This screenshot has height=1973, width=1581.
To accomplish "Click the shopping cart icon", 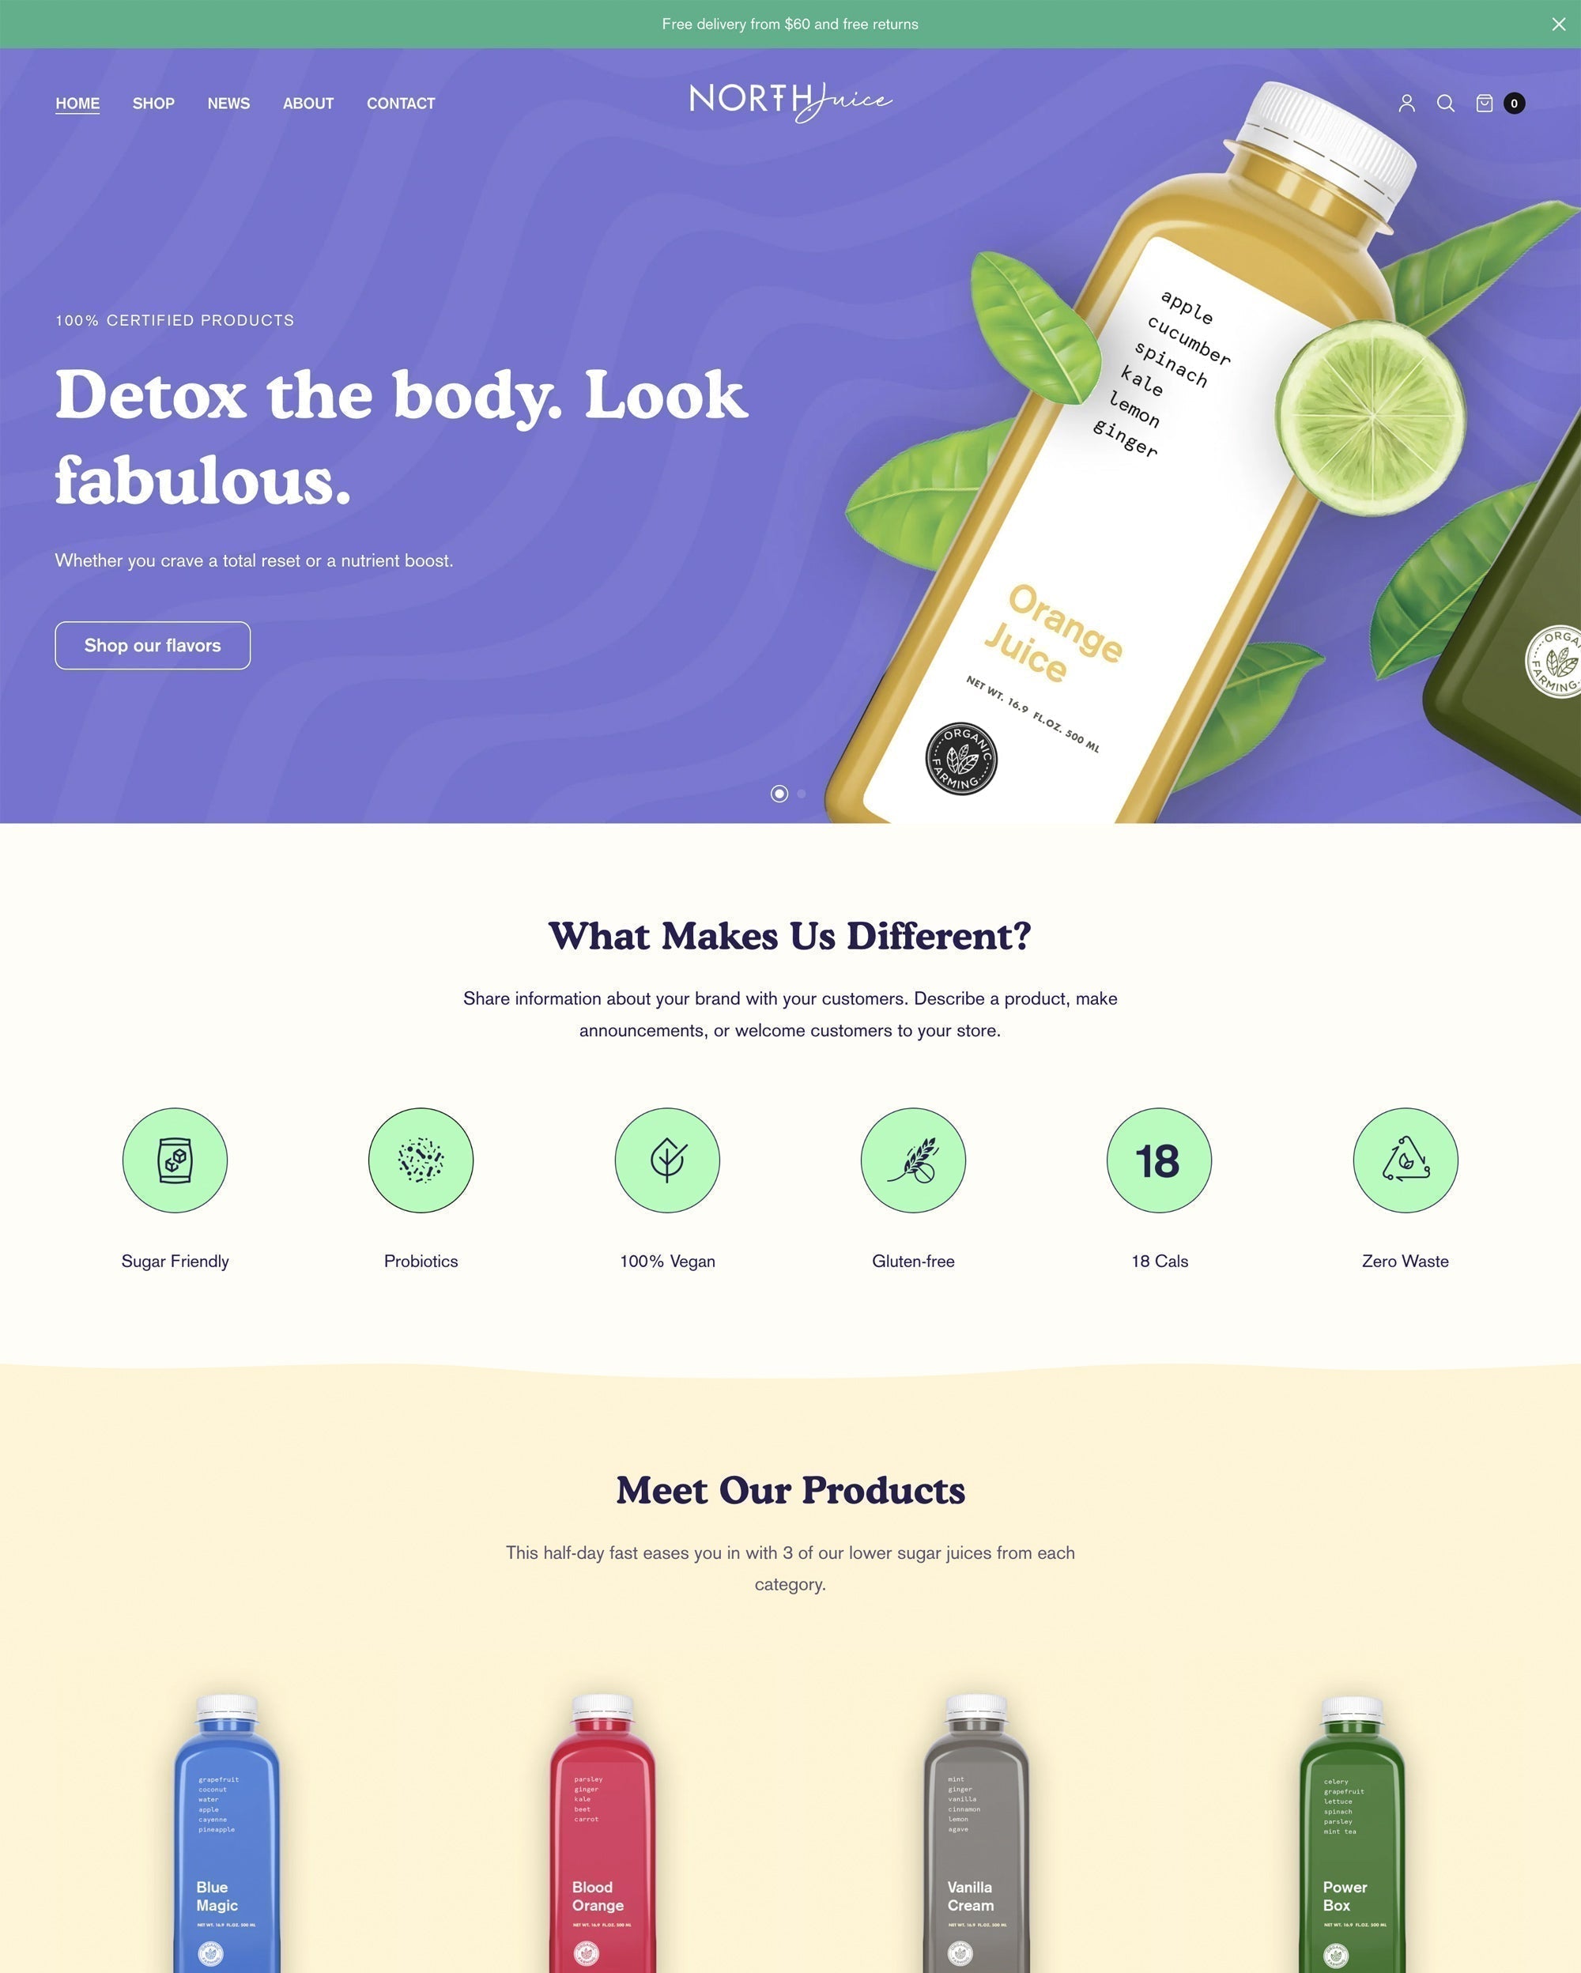I will [x=1486, y=102].
